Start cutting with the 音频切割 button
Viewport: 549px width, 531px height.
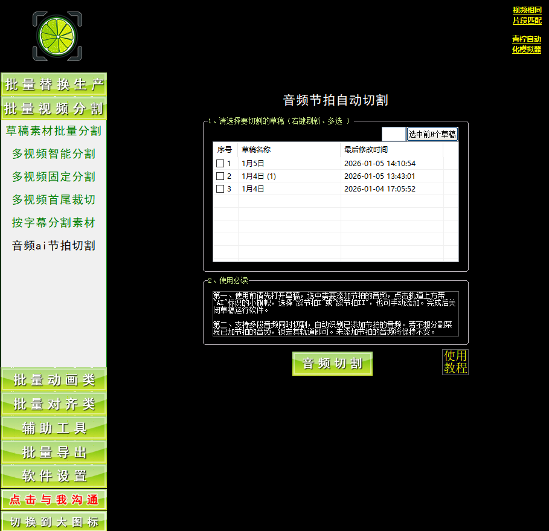(332, 364)
